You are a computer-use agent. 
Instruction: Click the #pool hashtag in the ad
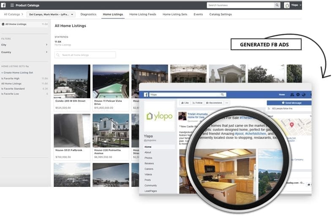(239, 134)
